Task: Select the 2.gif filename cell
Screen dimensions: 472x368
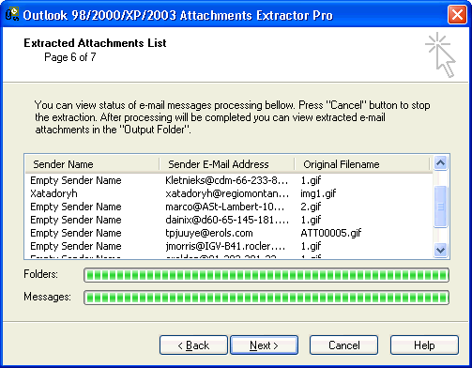Action: pos(311,207)
